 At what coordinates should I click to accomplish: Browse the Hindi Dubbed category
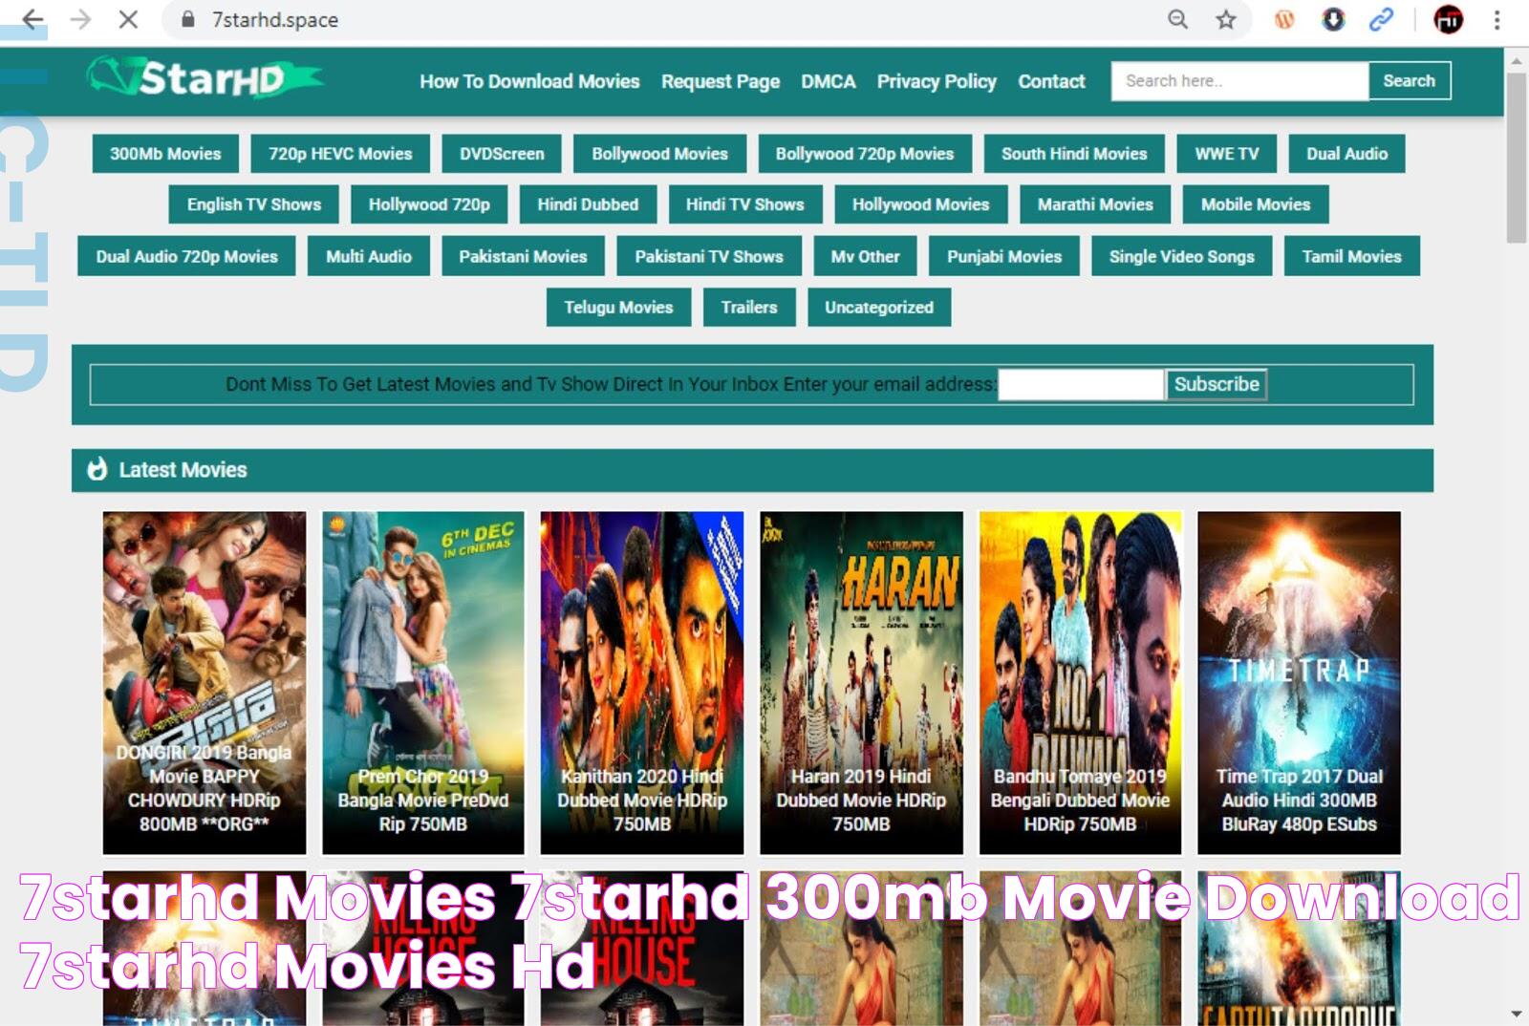588,204
